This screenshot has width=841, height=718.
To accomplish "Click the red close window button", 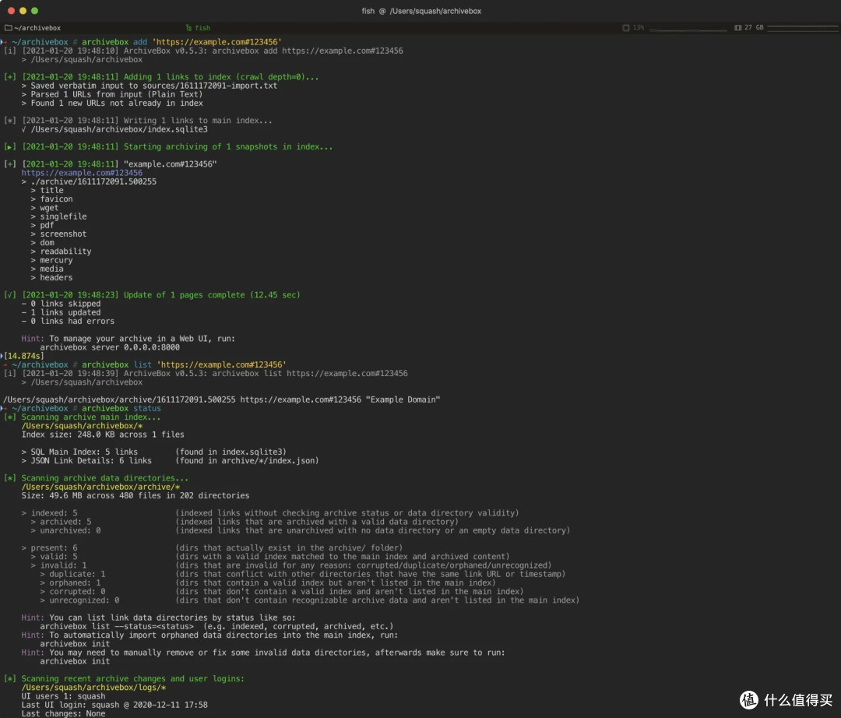I will (11, 11).
